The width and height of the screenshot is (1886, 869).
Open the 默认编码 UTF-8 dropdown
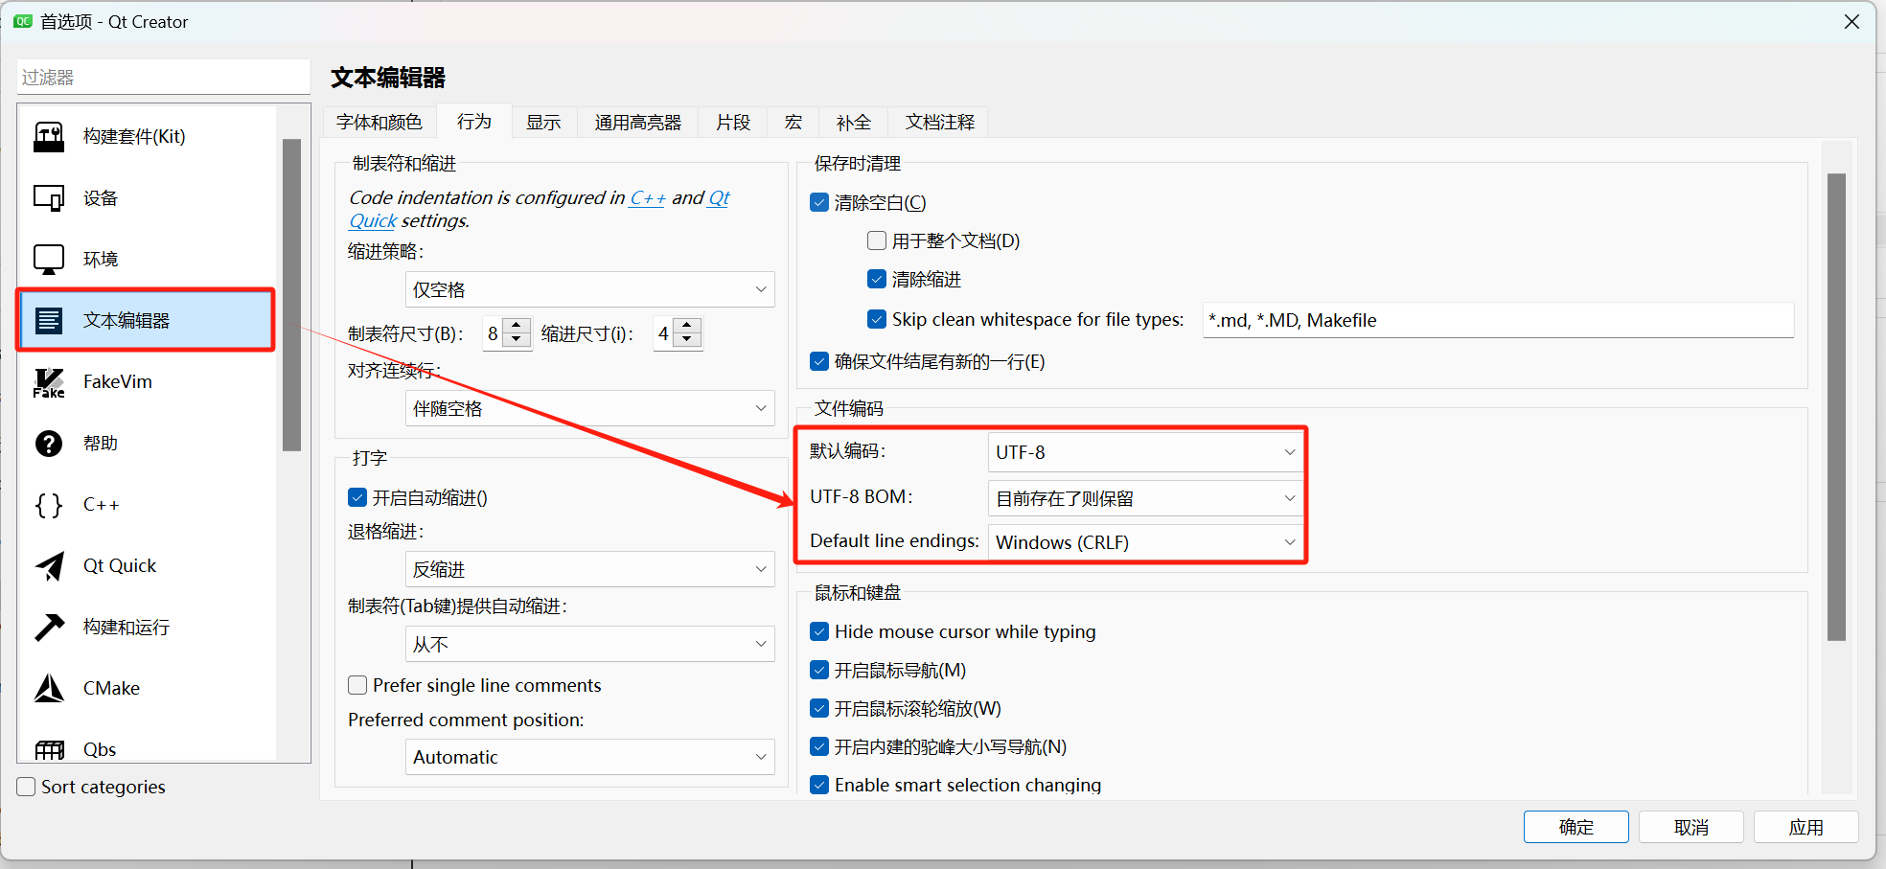[x=1145, y=452]
